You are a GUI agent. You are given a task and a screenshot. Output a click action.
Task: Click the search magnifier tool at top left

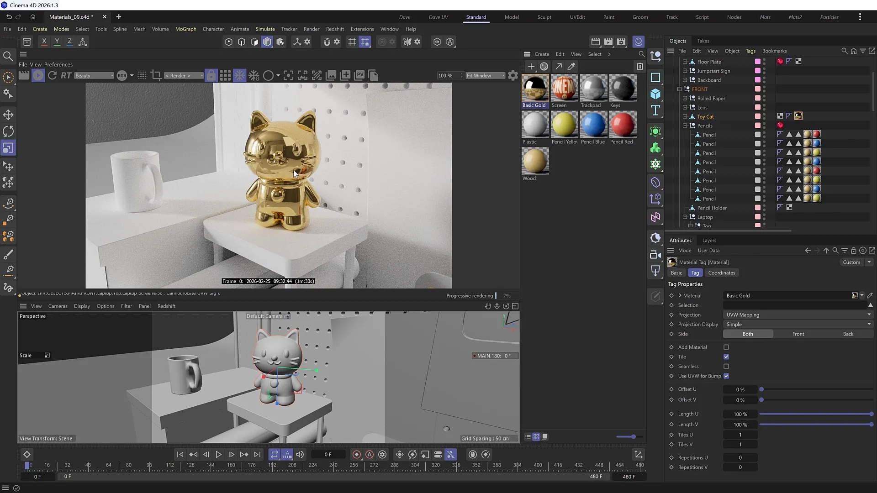tap(8, 56)
